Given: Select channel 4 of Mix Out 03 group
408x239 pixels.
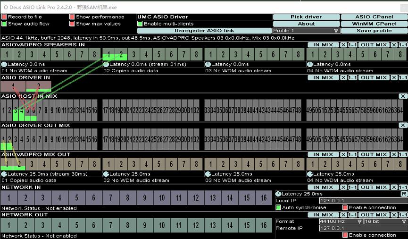Looking at the screenshot, I should pos(248,164).
